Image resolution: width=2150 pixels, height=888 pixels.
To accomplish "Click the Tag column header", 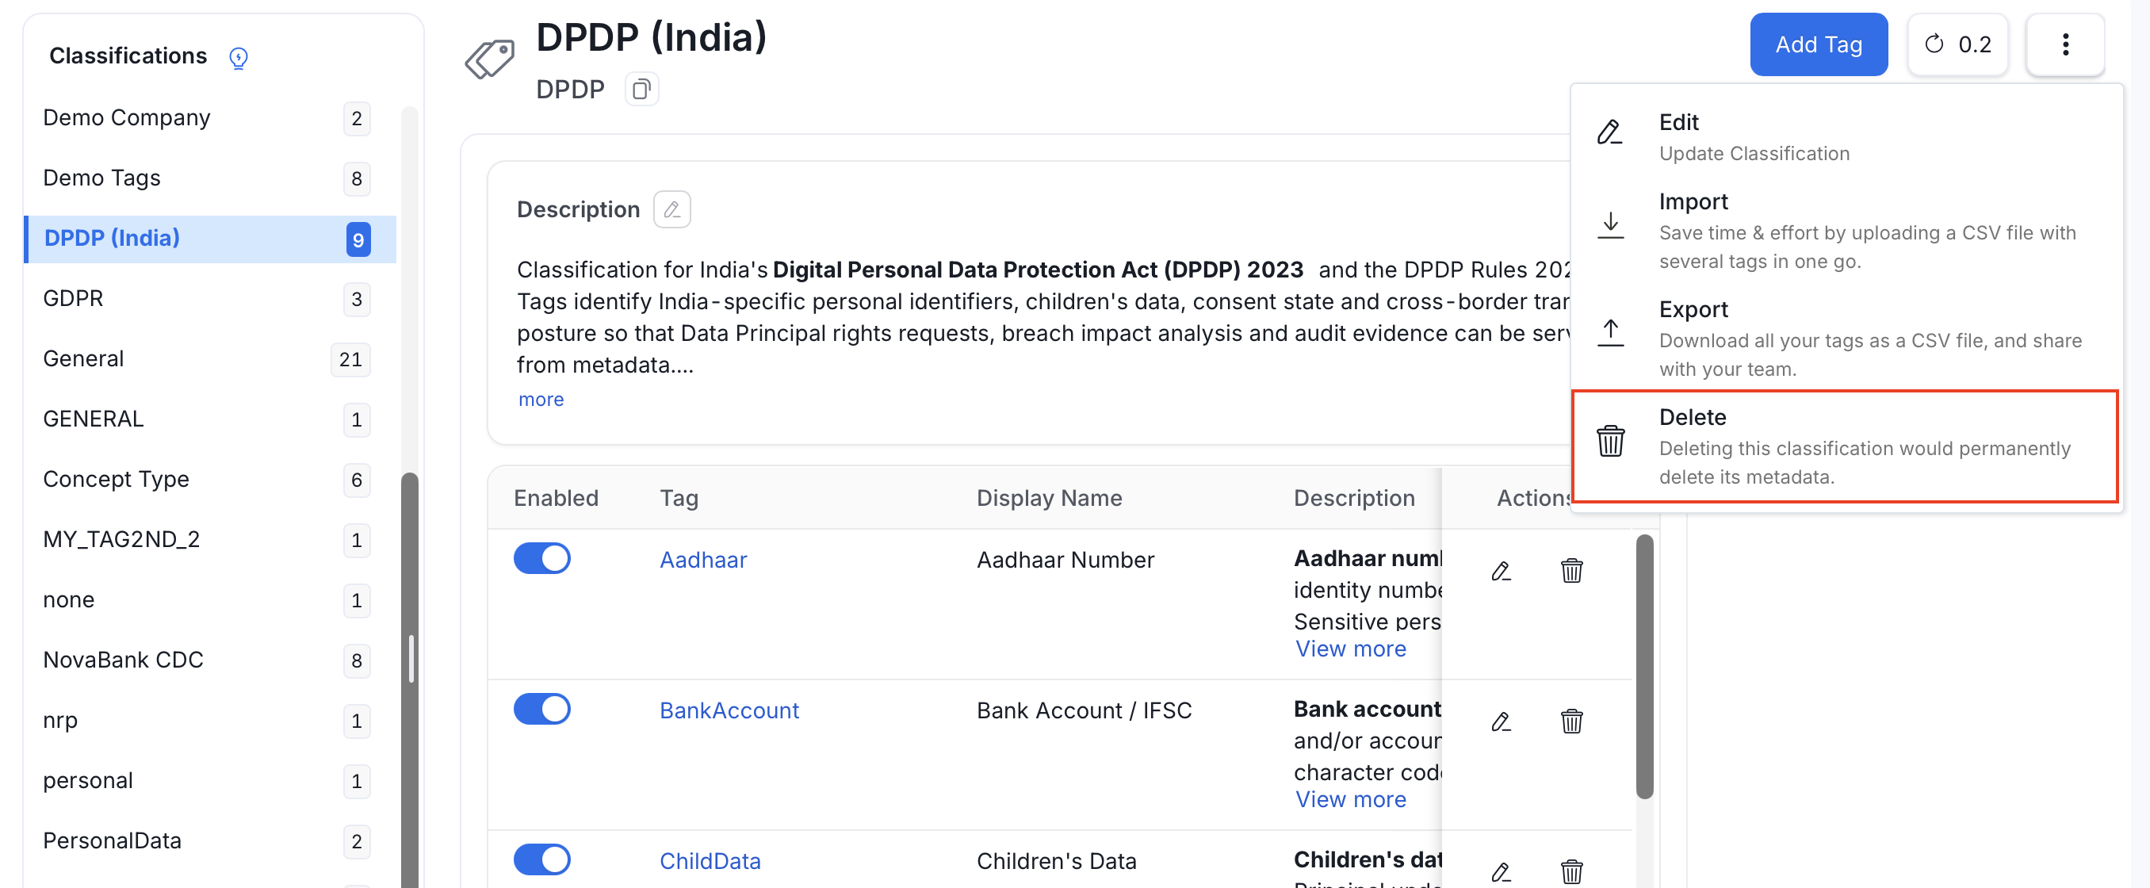I will tap(679, 498).
